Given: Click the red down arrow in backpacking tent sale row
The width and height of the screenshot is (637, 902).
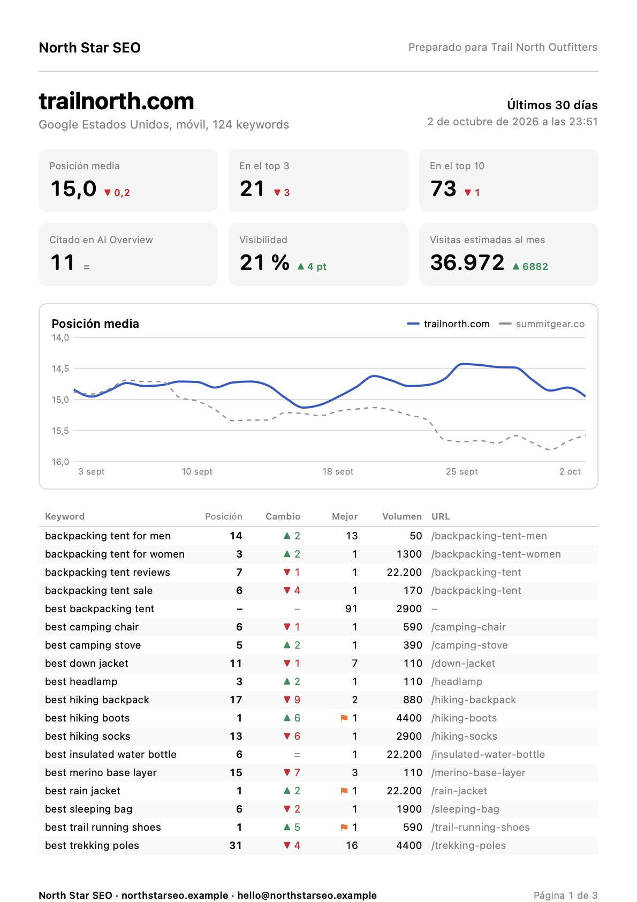Looking at the screenshot, I should (287, 591).
